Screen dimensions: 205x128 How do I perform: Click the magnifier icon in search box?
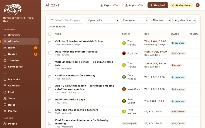52,20
